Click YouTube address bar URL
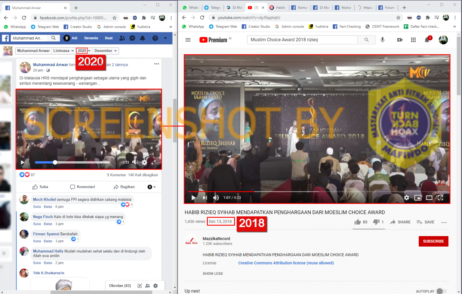The height and width of the screenshot is (294, 462). (249, 18)
